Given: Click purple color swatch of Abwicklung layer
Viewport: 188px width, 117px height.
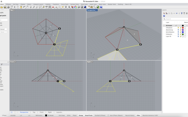Looking at the screenshot, I should click(183, 30).
